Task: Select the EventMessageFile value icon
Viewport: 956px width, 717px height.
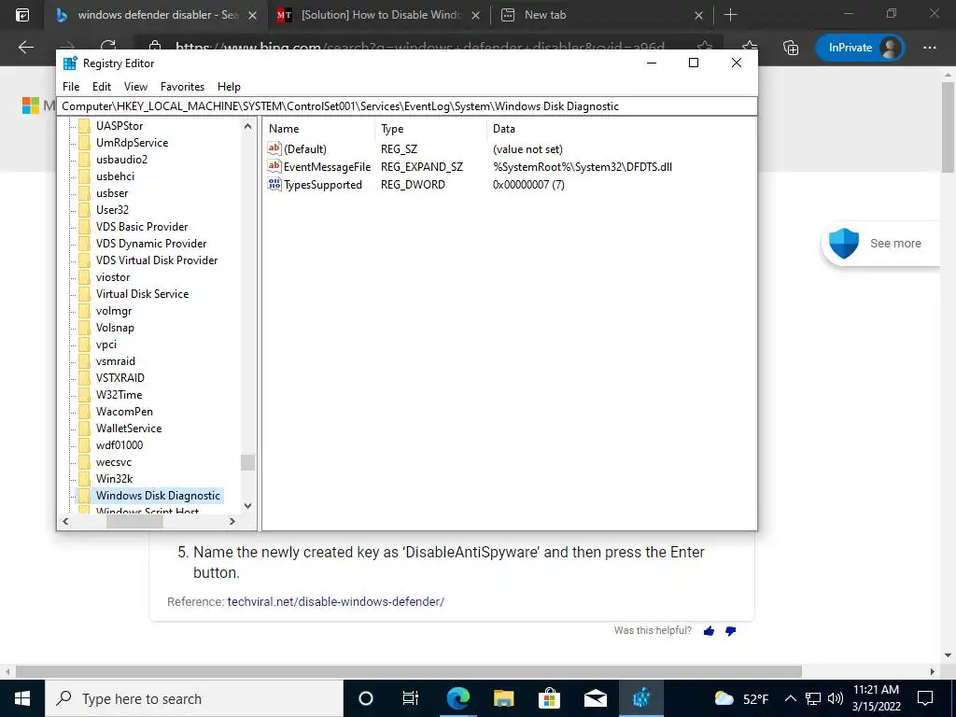Action: (274, 166)
